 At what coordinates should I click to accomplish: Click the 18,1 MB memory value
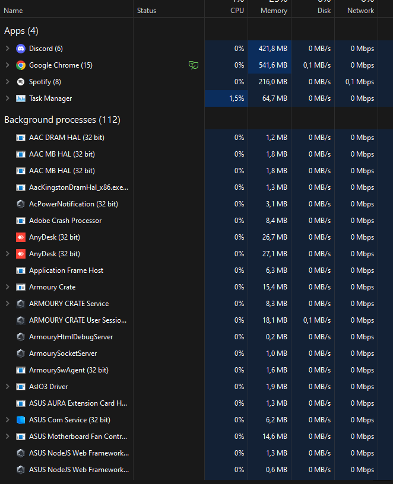[x=275, y=320]
